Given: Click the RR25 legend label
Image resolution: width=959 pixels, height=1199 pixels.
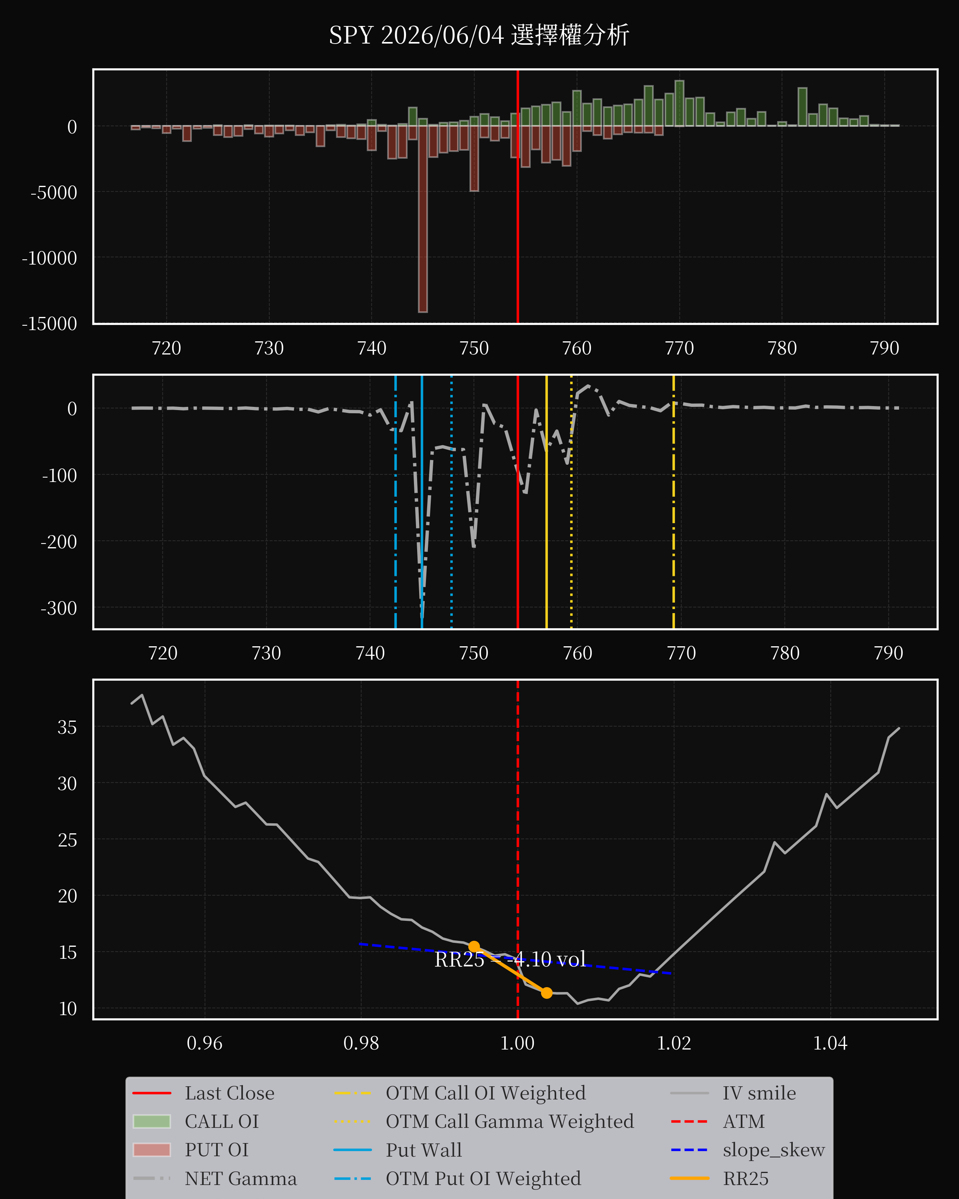Looking at the screenshot, I should tap(746, 1179).
